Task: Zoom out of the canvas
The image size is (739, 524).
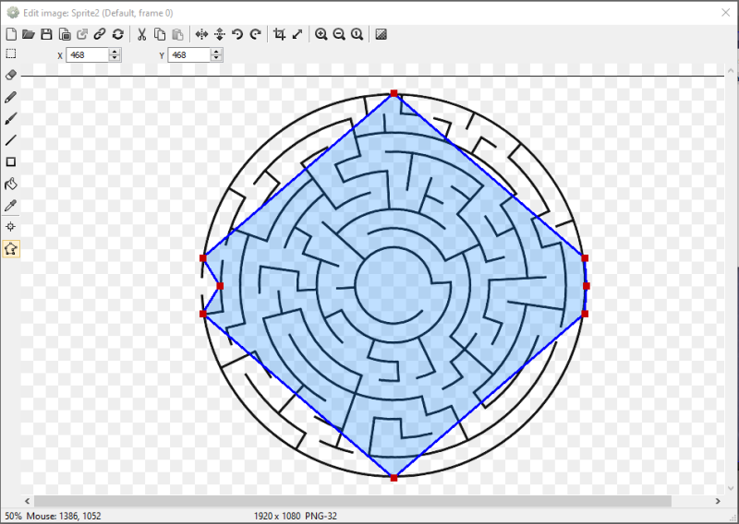Action: pos(339,34)
